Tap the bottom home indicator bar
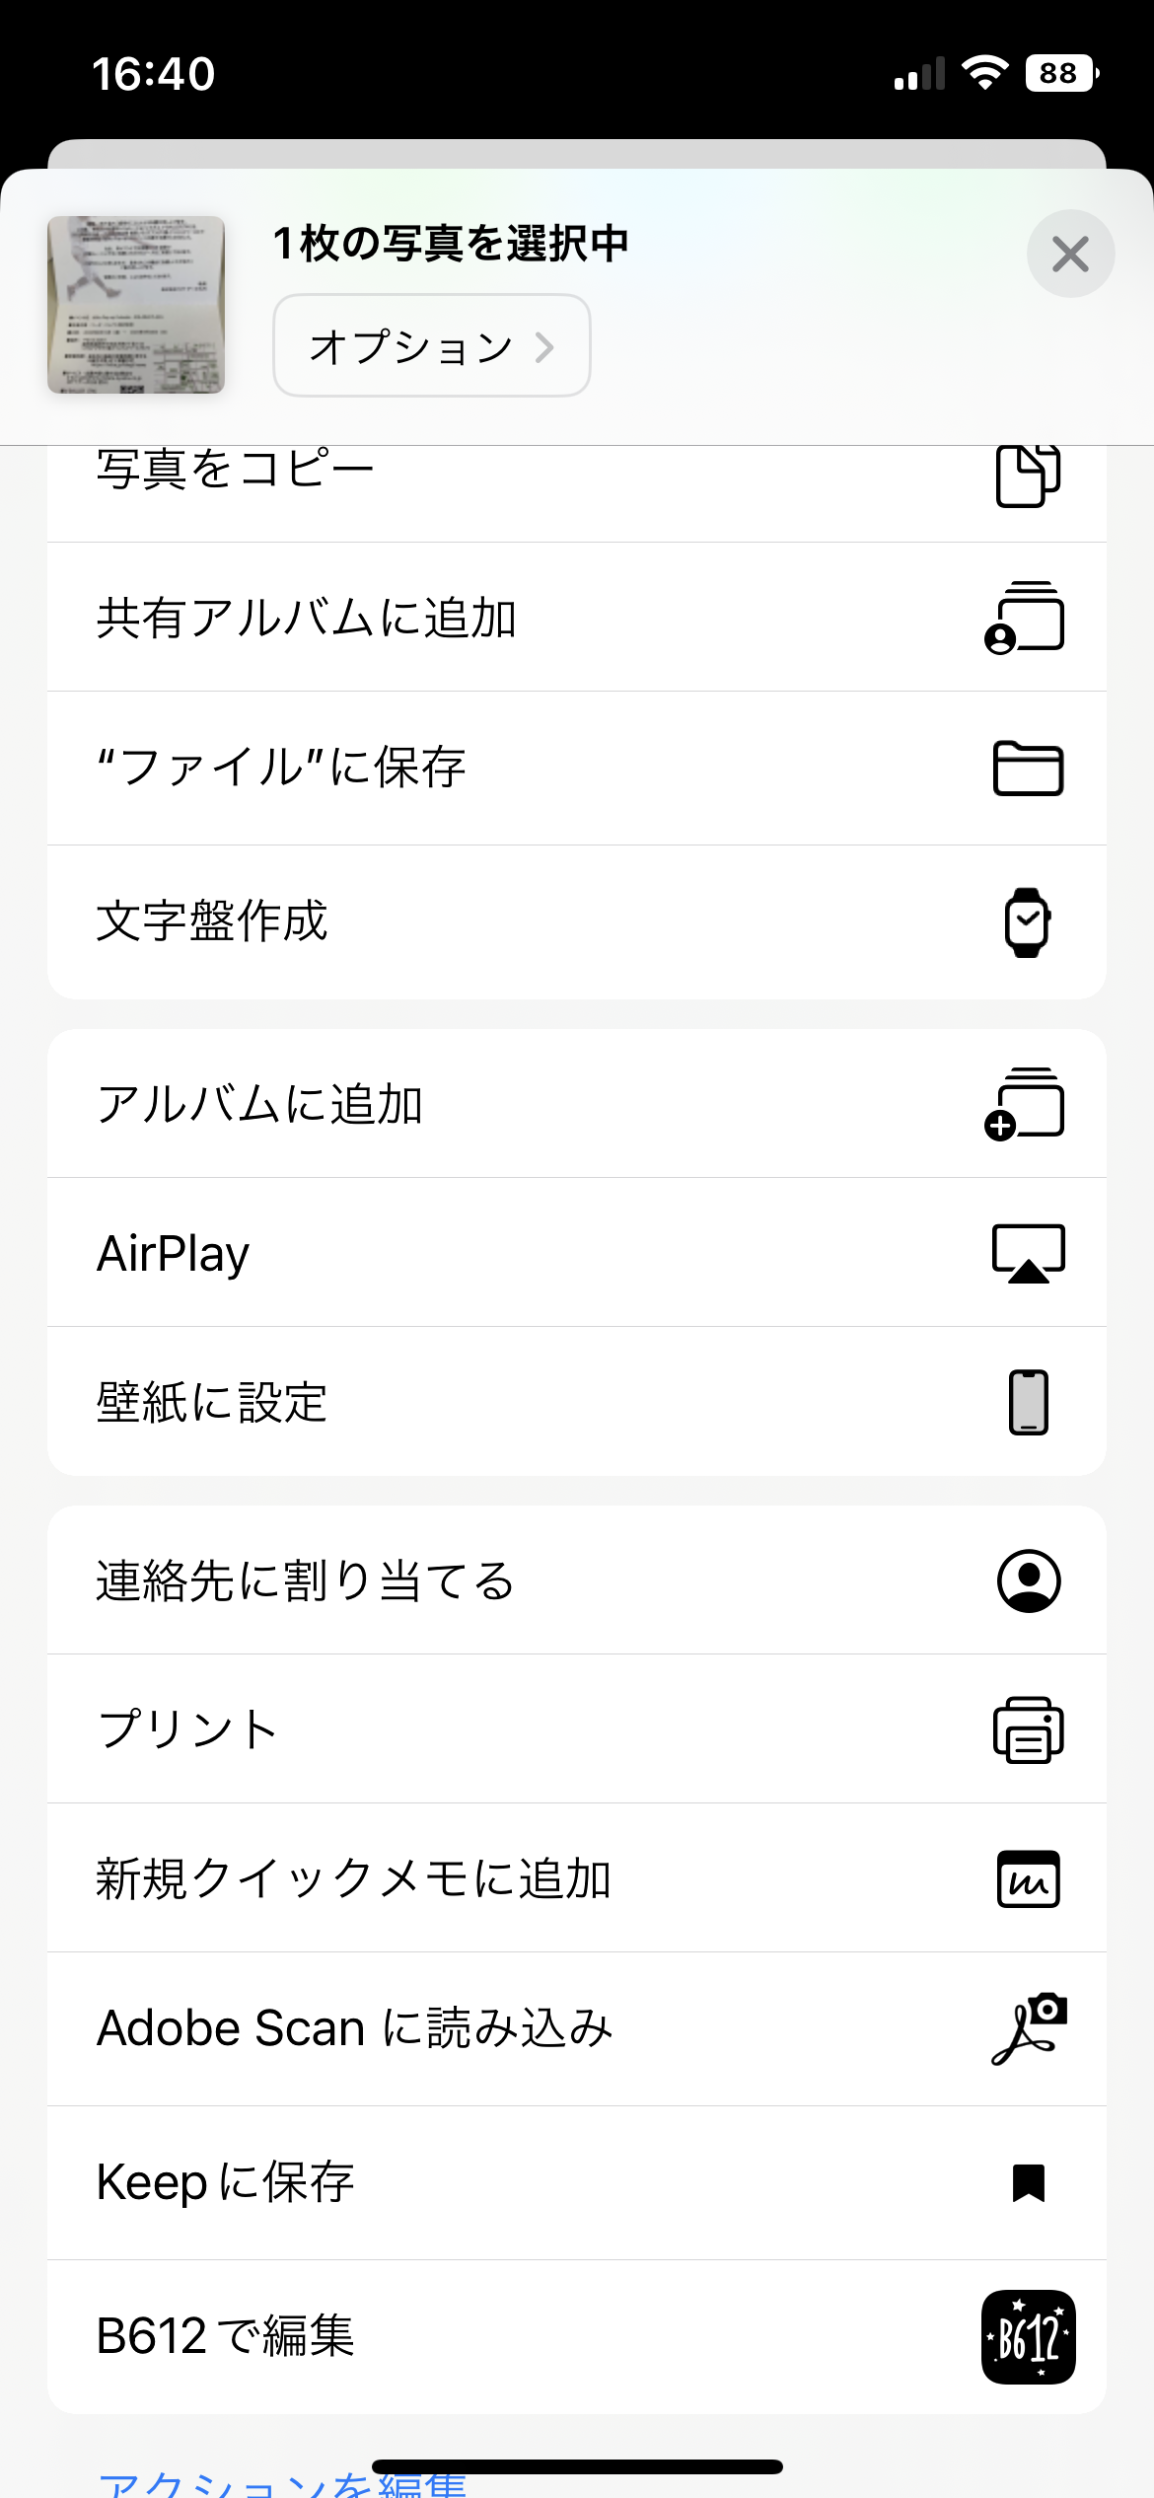Viewport: 1154px width, 2498px height. 577,2466
